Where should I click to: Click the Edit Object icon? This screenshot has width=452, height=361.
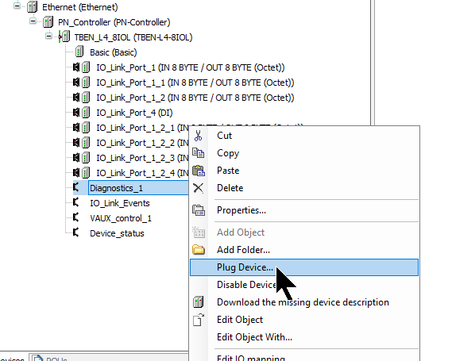click(199, 320)
